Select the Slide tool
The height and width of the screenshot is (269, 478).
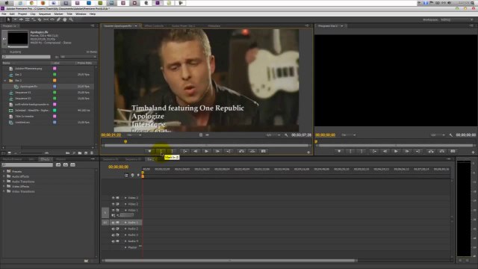point(52,19)
